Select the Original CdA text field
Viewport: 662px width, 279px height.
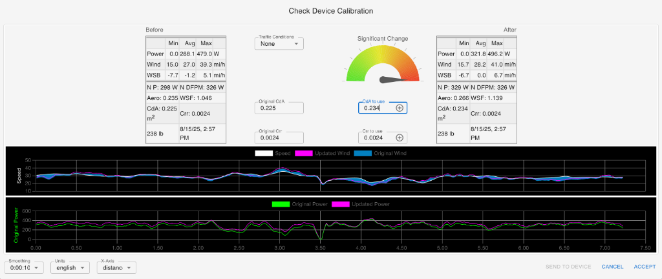click(279, 108)
